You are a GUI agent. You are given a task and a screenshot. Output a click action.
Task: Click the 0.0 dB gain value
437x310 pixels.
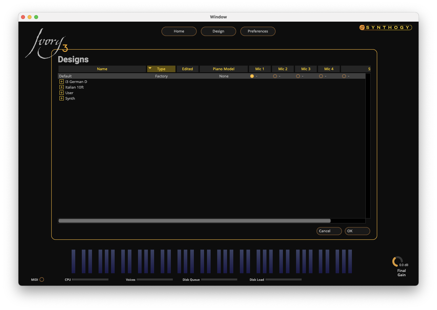coord(404,265)
